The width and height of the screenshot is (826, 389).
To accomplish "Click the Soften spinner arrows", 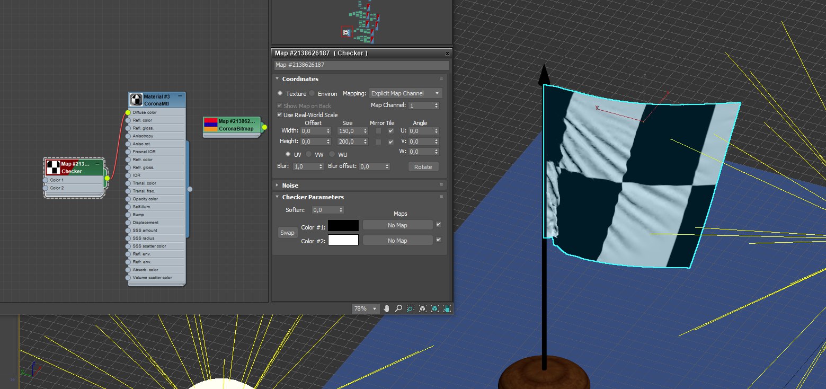I will point(341,210).
